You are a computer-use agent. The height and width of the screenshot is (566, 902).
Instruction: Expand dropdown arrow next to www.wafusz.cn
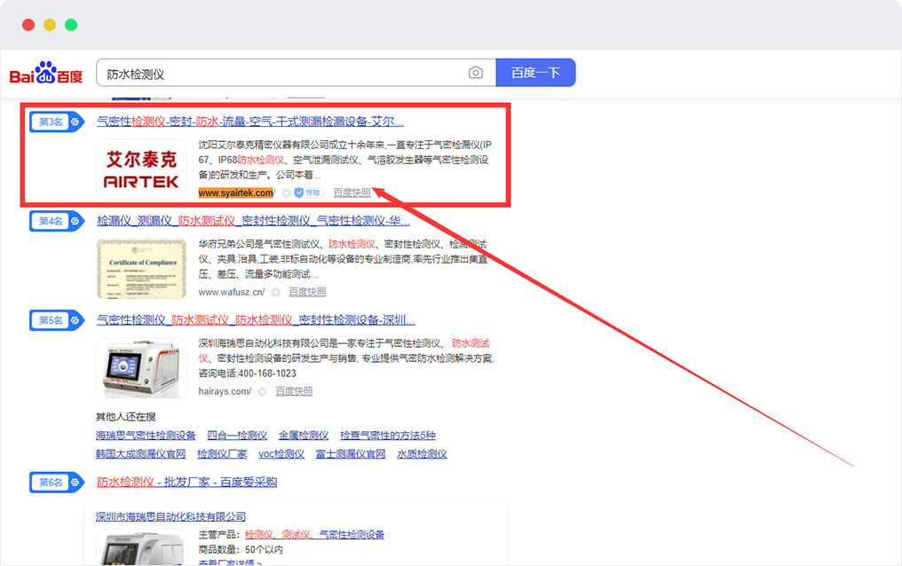(x=275, y=293)
